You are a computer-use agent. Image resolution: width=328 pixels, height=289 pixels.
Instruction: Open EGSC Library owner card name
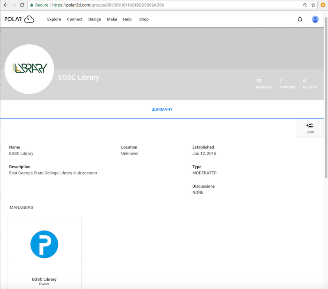click(x=44, y=279)
